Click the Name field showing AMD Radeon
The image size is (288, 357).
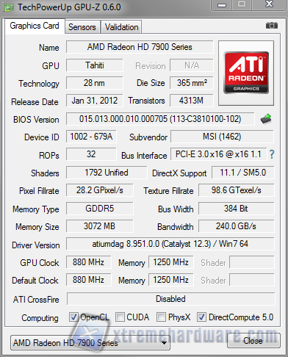pos(140,47)
